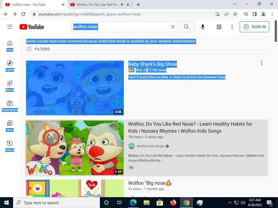
Task: Show hidden system tray icons
Action: (x=230, y=203)
